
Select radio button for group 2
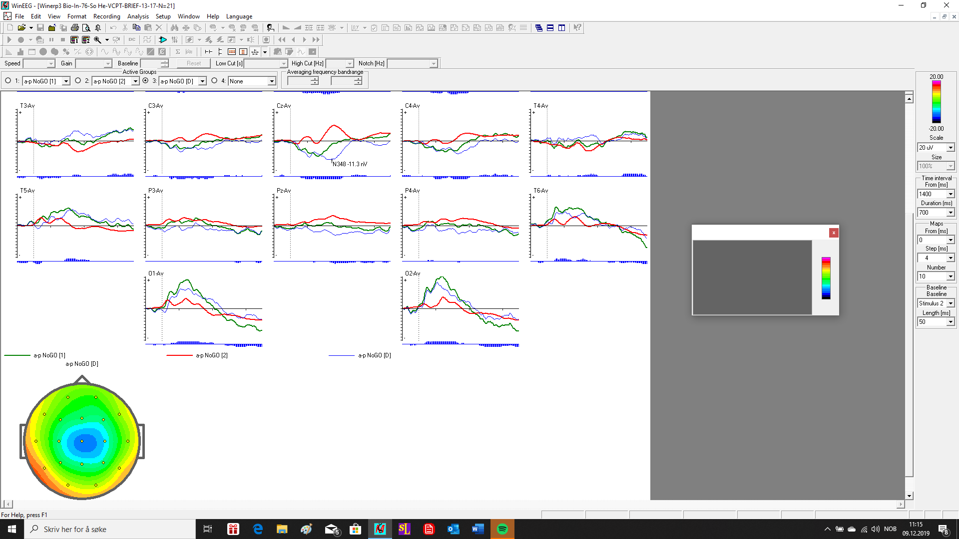click(78, 81)
